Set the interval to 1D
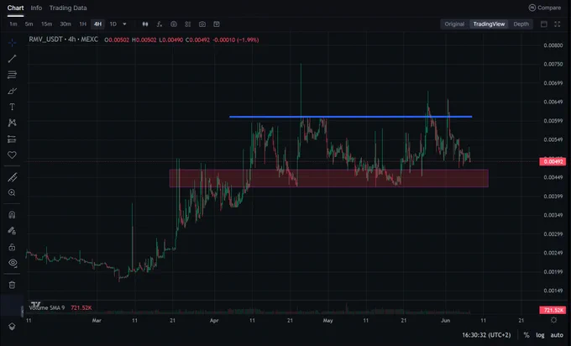This screenshot has width=571, height=346. pos(113,24)
